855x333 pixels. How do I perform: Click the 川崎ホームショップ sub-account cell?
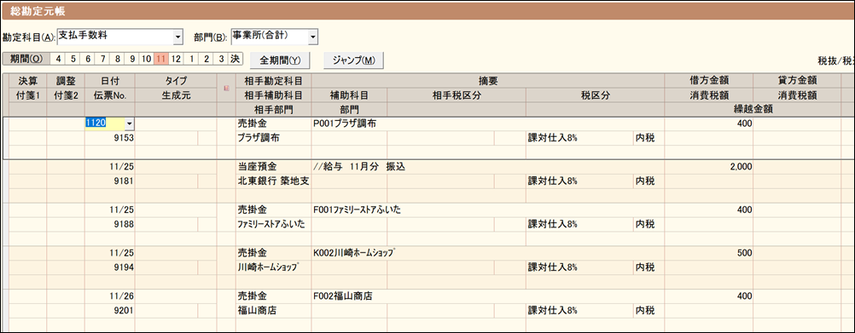pos(274,267)
